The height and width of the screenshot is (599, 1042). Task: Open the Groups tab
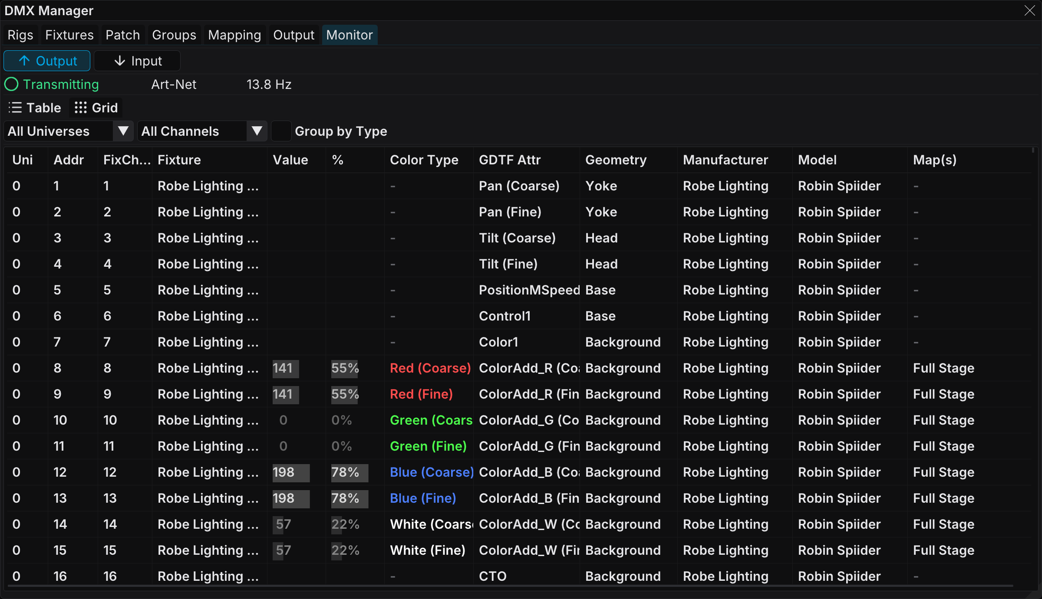(174, 35)
